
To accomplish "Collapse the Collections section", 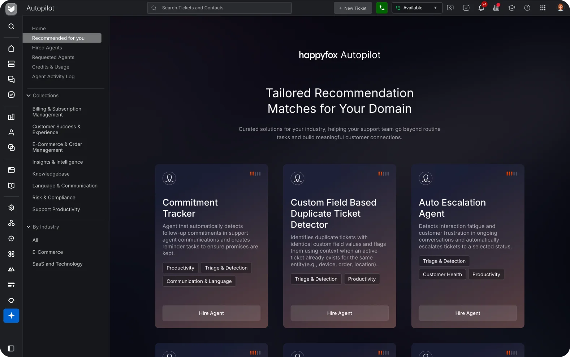I will click(x=29, y=96).
